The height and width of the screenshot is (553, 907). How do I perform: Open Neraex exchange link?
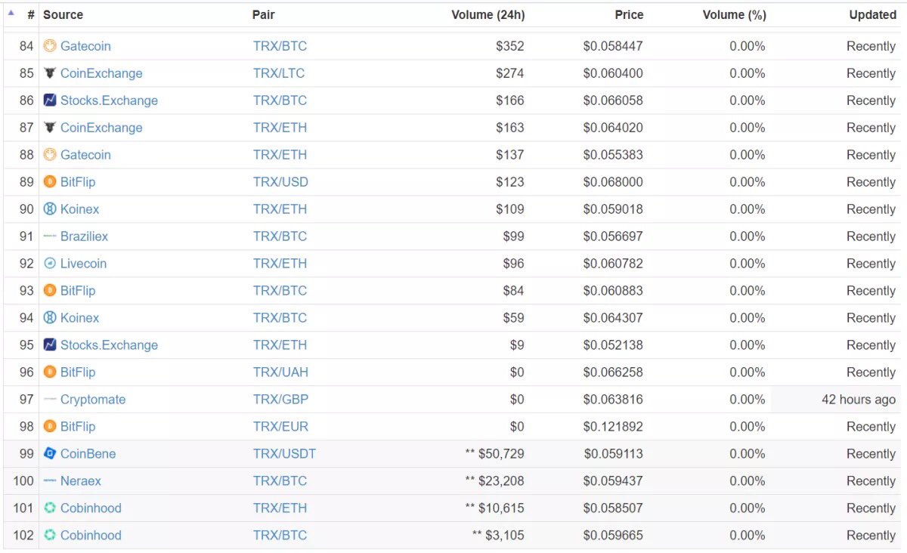point(81,481)
